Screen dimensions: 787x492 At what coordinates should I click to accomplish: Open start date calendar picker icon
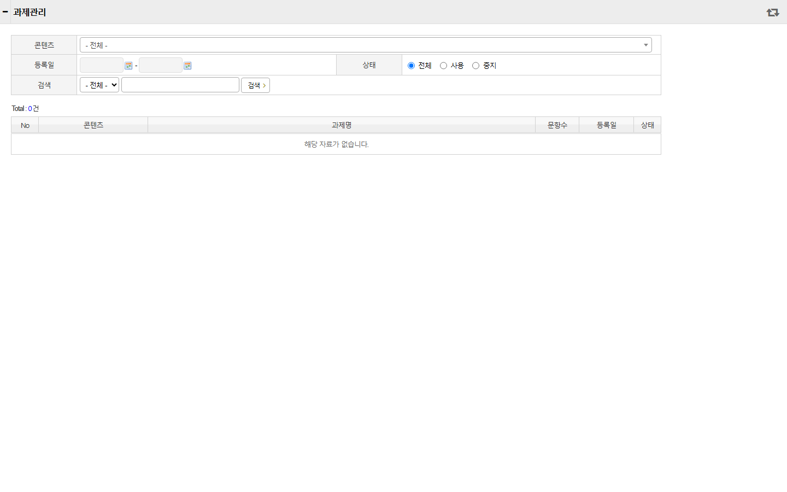click(x=128, y=66)
